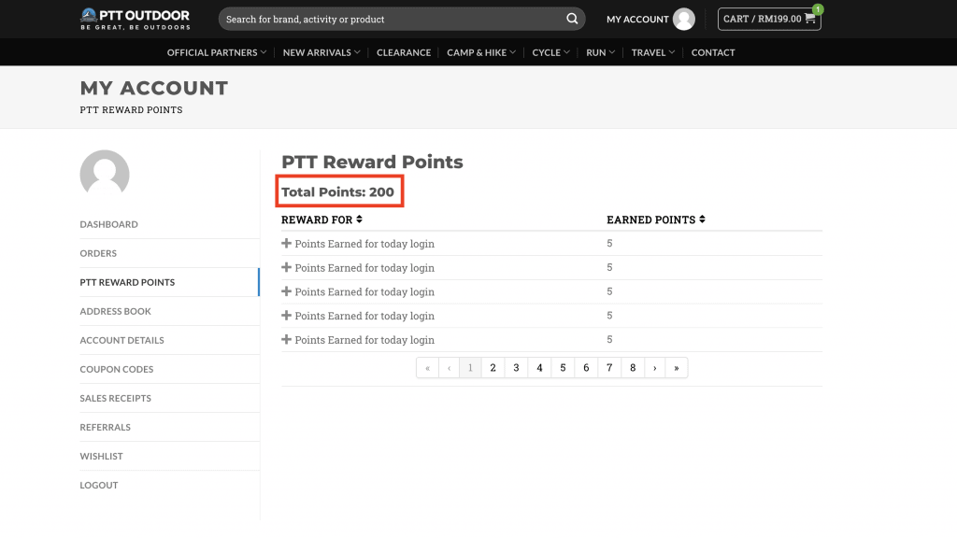Expand the last points earned row
This screenshot has height=538, width=957.
click(x=287, y=340)
